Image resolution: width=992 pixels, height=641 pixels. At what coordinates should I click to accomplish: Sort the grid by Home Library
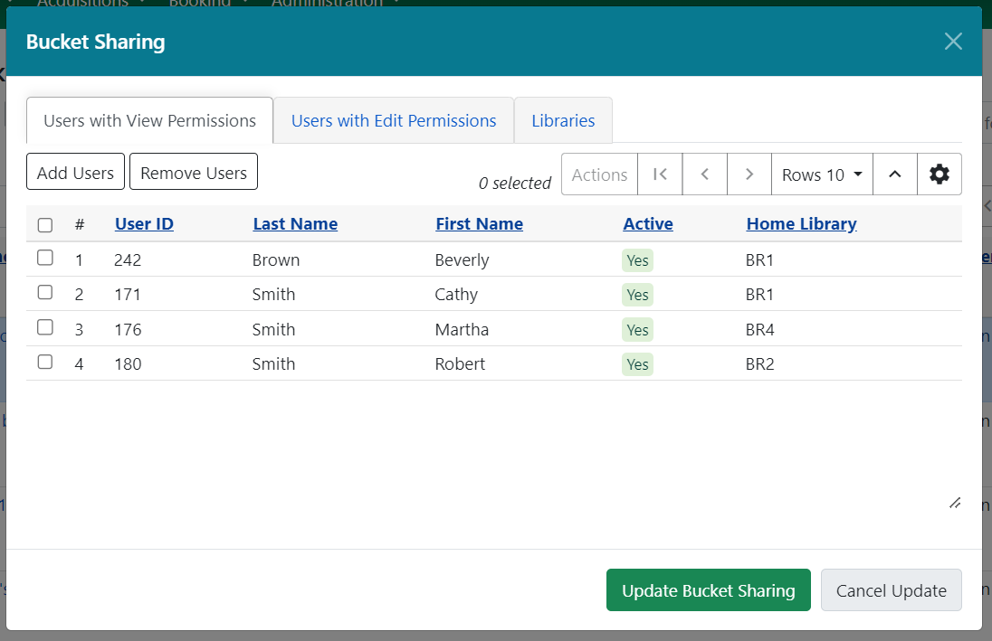click(801, 224)
